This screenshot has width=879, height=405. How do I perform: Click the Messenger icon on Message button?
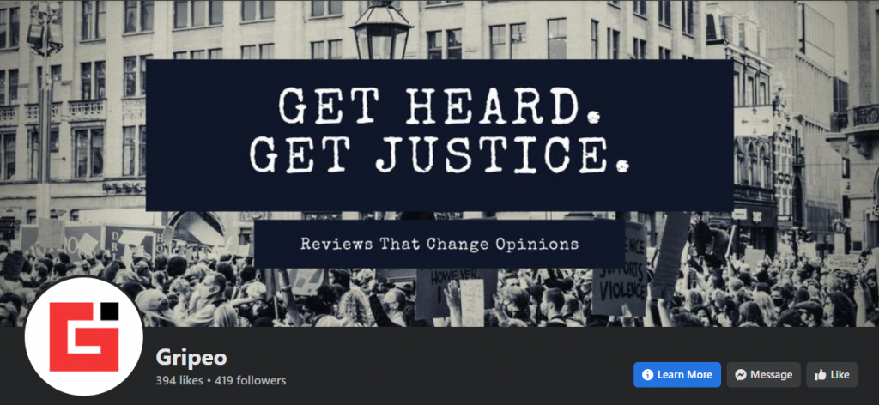coord(741,375)
